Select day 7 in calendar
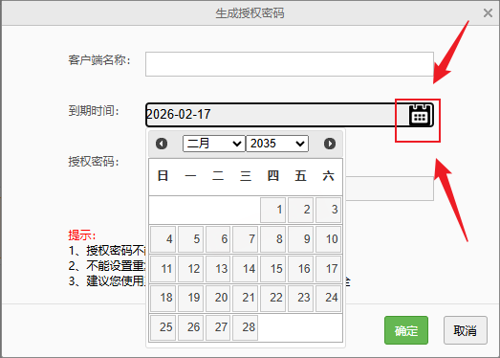The height and width of the screenshot is (358, 500). coord(245,239)
